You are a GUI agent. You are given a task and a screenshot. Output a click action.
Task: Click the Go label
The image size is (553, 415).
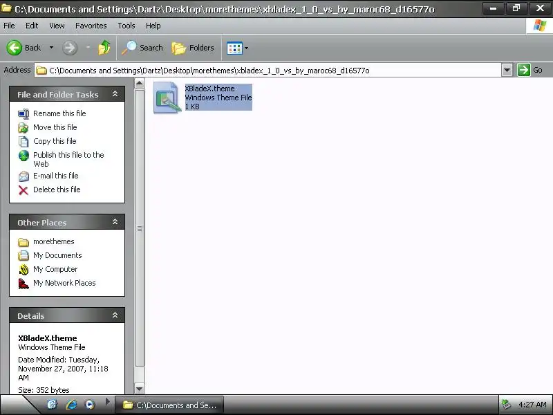[x=538, y=70]
